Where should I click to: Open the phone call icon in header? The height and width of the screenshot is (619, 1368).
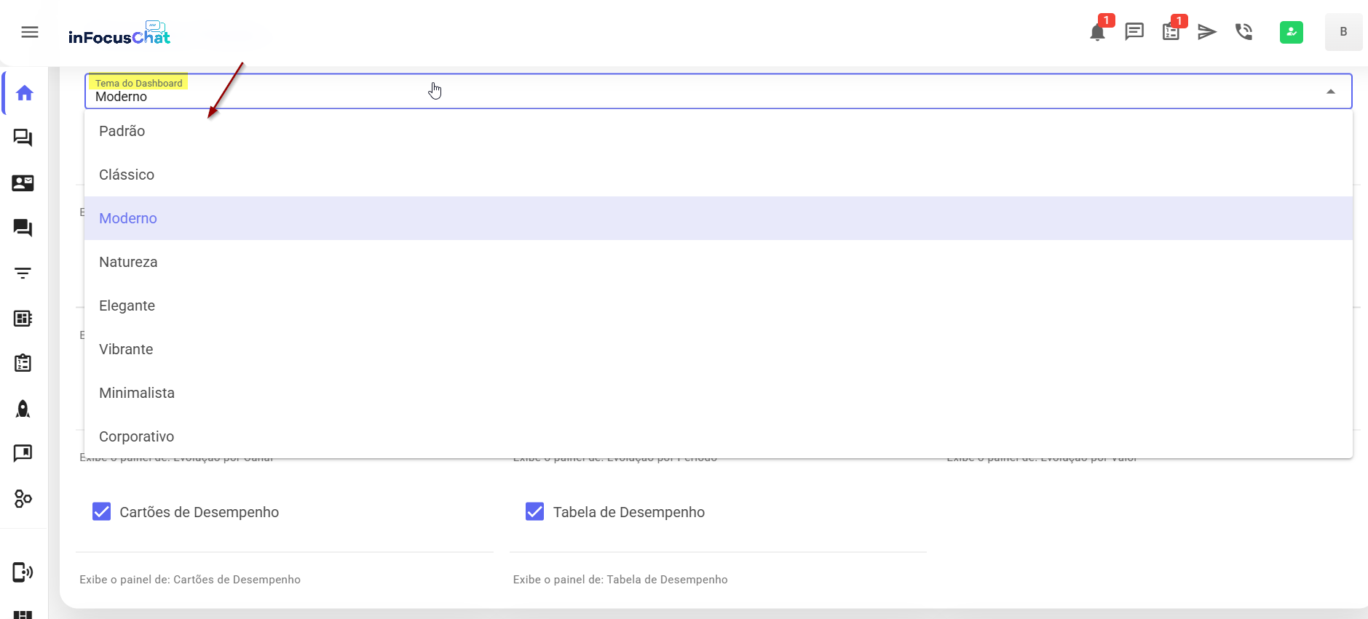point(1244,32)
